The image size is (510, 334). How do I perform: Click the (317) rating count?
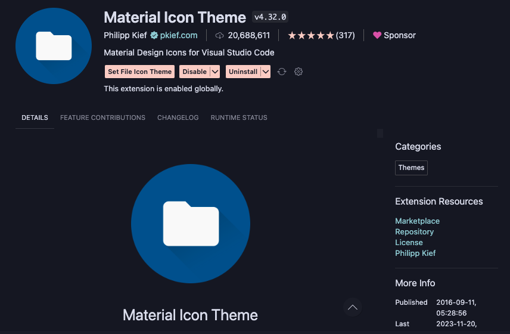click(345, 35)
